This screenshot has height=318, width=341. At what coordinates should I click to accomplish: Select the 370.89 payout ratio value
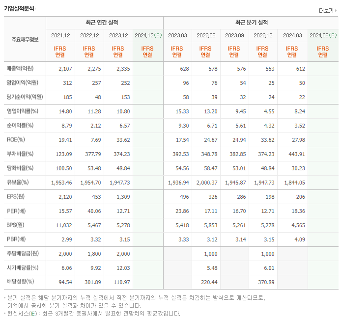pos(266,282)
